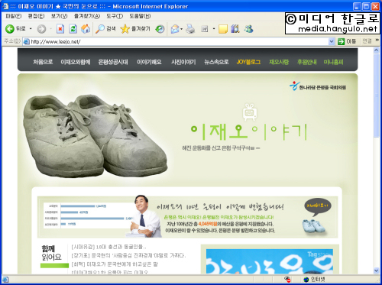
Task: Open the [시대유감] article link
Action: tap(109, 247)
